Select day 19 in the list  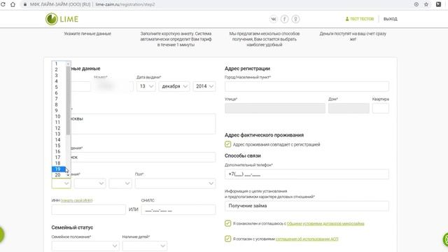coord(59,169)
